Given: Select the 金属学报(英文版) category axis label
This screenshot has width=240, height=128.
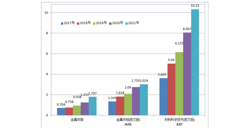Looking at the screenshot, I should coord(128,120).
